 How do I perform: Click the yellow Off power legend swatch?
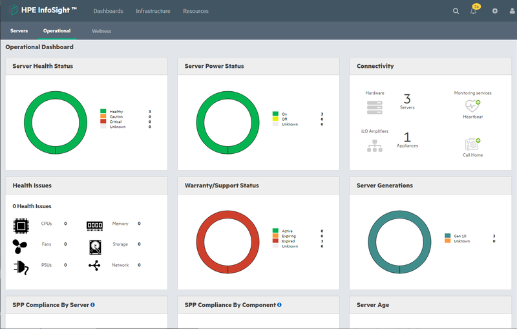(275, 119)
